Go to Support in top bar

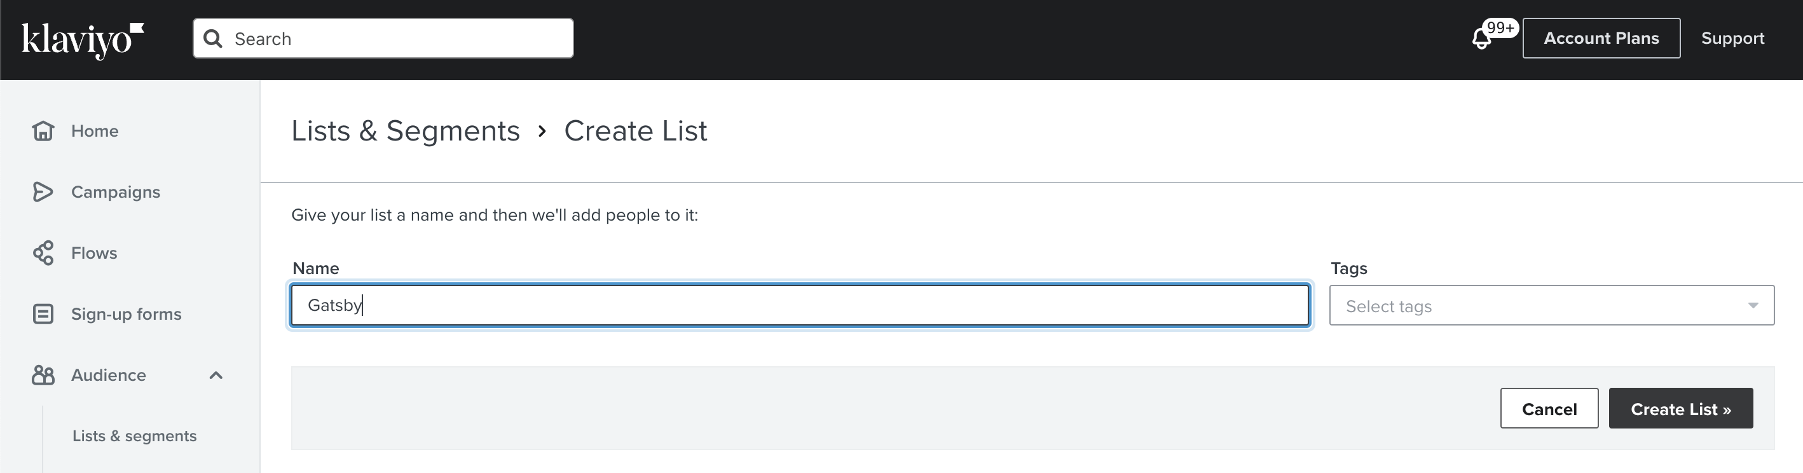tap(1732, 39)
